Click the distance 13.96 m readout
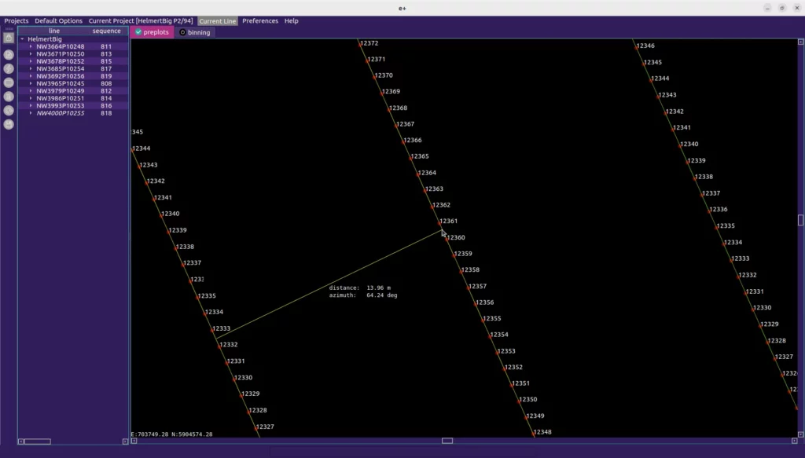This screenshot has height=458, width=805. [360, 288]
